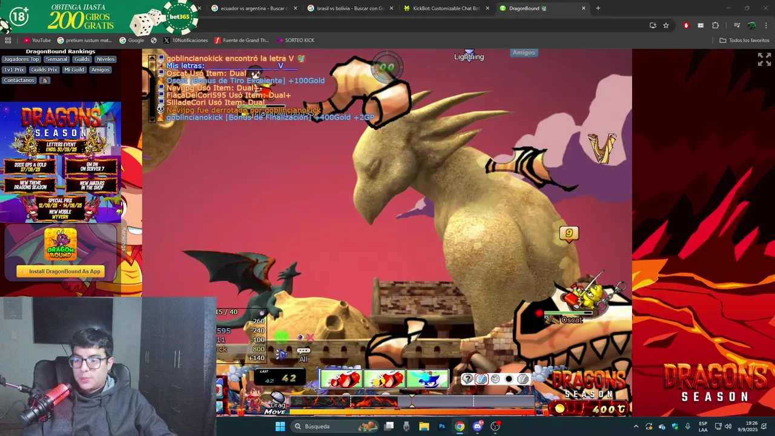Open Contáctanos link
This screenshot has height=436, width=775.
coord(19,80)
